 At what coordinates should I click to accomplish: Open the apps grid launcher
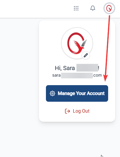point(76,8)
